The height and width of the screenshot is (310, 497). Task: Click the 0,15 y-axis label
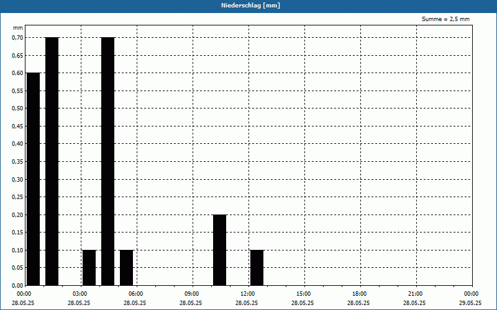click(17, 232)
